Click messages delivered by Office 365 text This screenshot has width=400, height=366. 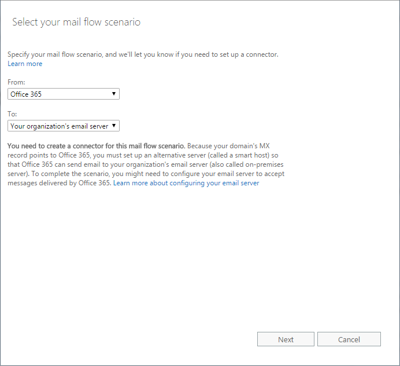point(59,183)
